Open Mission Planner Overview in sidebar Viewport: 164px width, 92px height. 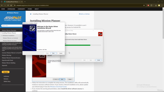coord(9,30)
